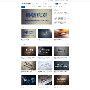Viewport: 90px width, 90px height.
Task: Open the sparks metal plate thumbnail
Action: point(45,80)
